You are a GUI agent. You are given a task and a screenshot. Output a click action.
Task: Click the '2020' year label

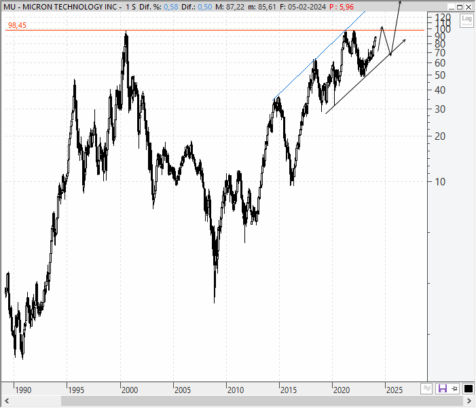[342, 390]
